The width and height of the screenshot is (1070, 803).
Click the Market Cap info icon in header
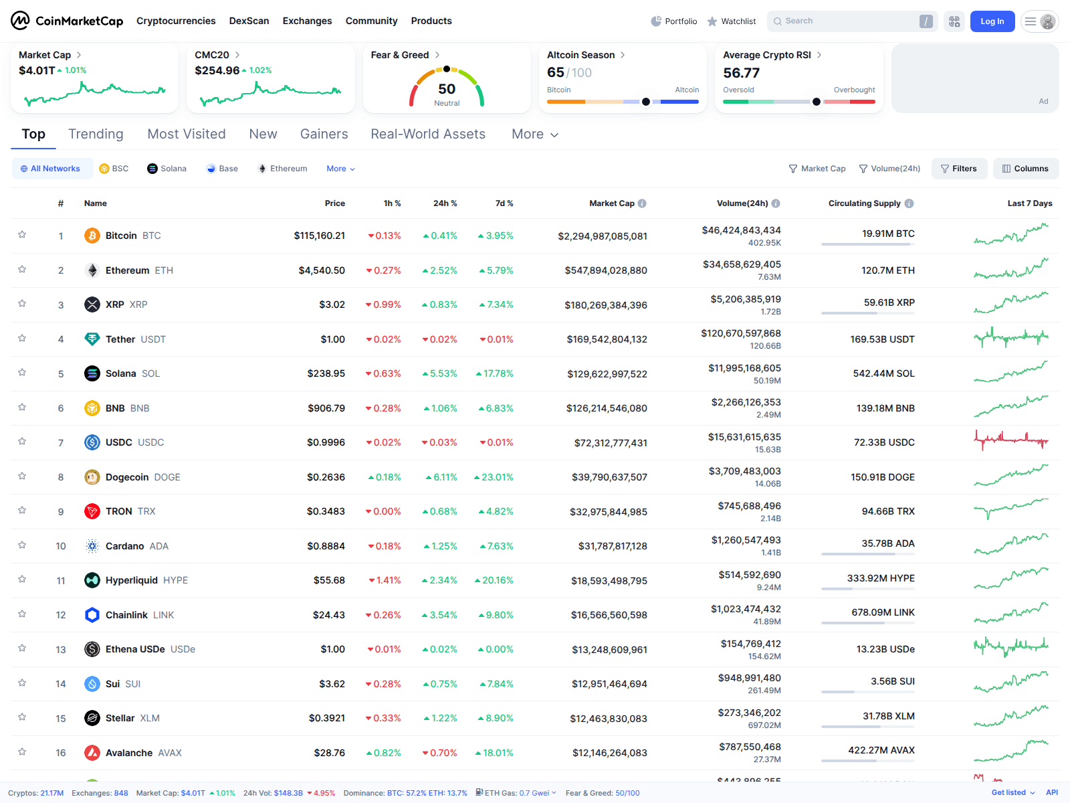(x=642, y=203)
